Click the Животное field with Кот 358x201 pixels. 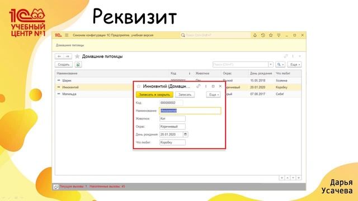click(172, 119)
